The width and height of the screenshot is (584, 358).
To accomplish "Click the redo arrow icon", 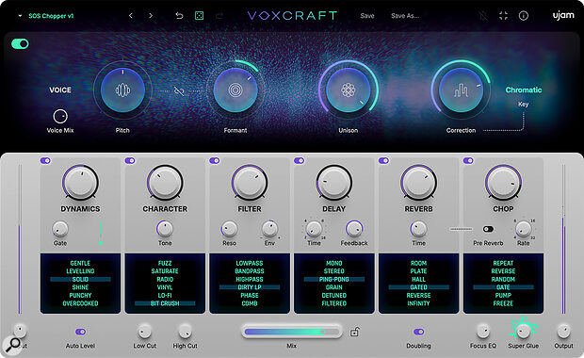I will pos(219,16).
